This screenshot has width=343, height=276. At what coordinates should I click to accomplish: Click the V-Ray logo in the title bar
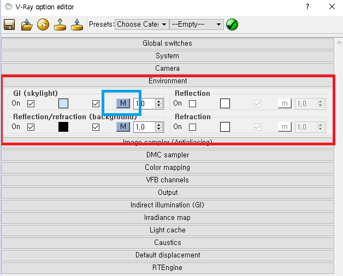click(x=8, y=7)
